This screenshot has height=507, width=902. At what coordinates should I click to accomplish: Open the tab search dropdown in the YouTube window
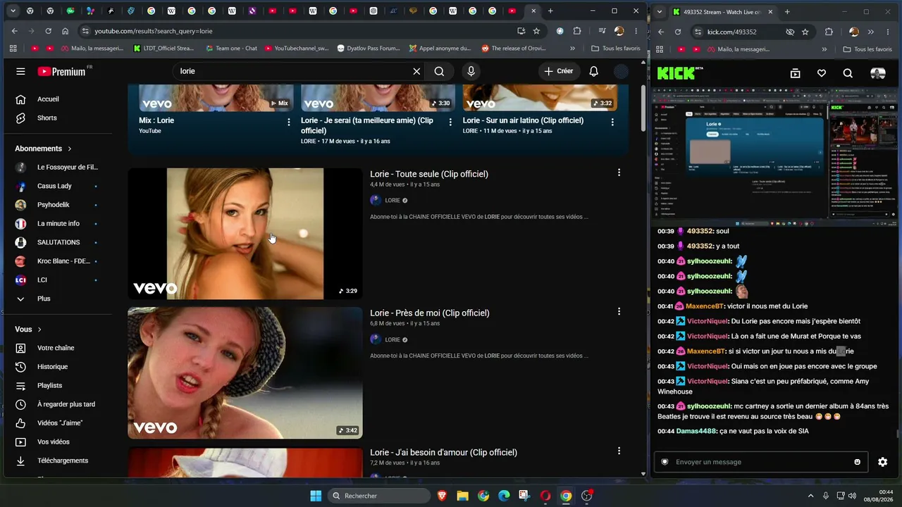click(12, 11)
